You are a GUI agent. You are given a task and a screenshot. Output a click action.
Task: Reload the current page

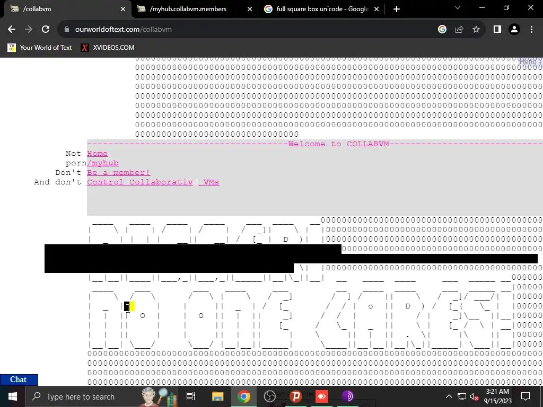point(46,30)
